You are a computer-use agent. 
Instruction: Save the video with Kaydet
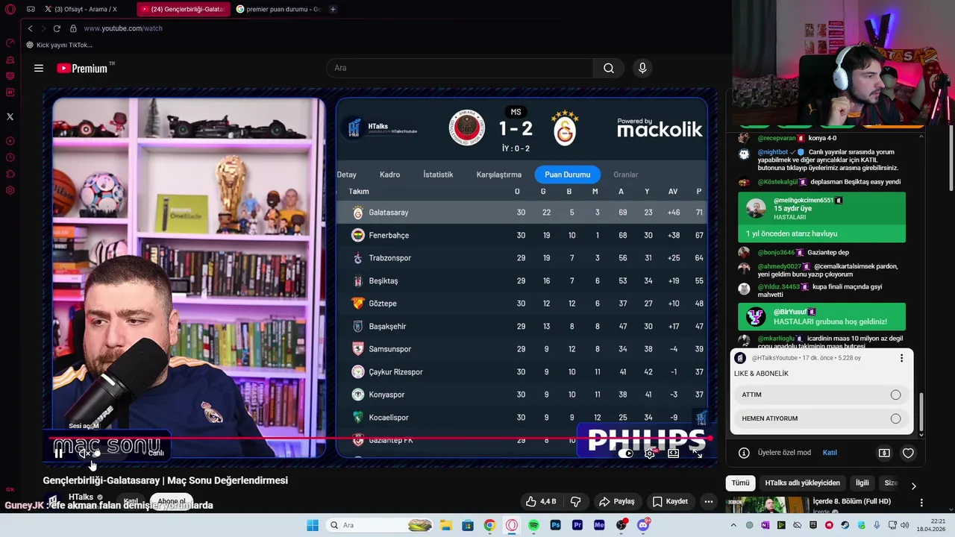pos(670,501)
